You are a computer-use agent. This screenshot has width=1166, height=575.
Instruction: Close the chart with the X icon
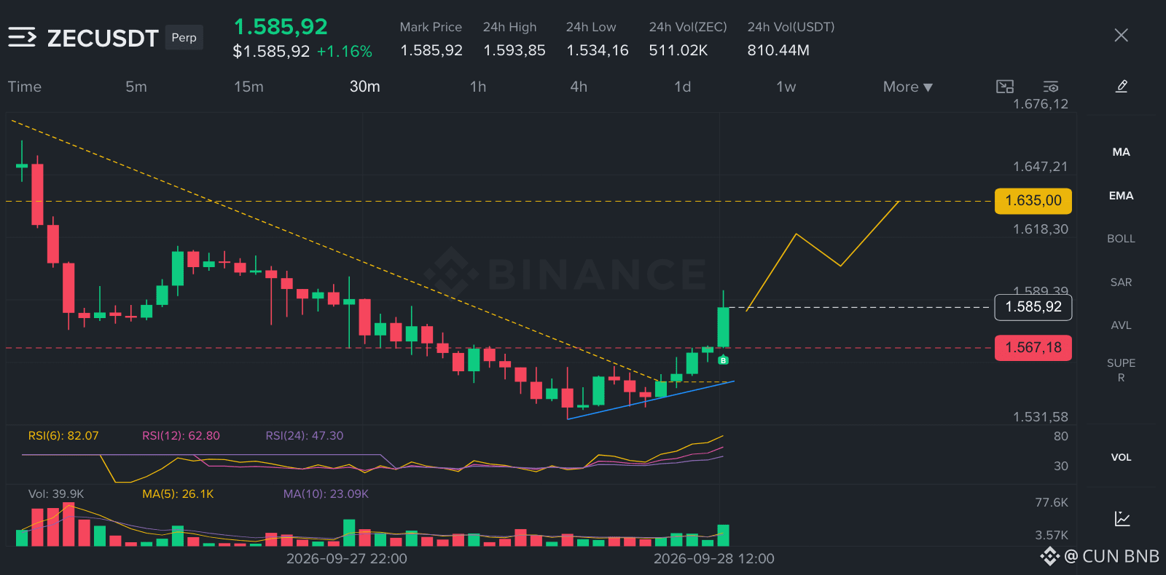click(1121, 35)
